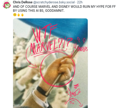Click the Chris DeRose display name
The height and width of the screenshot is (108, 117).
click(23, 2)
